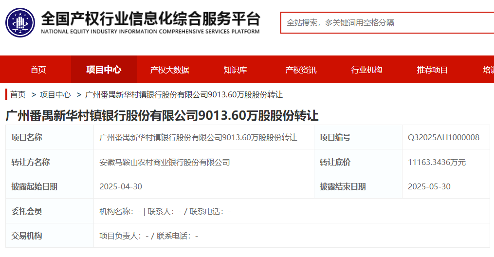Select the 机构名称 / 联系人 value row

(x=292, y=211)
